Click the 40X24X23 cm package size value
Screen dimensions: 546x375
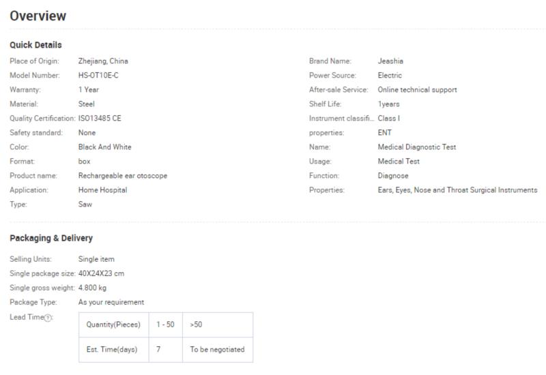(x=101, y=273)
